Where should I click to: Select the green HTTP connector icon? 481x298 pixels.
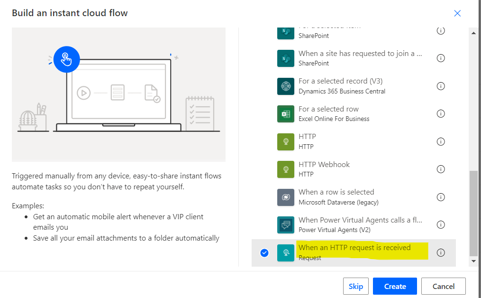pos(286,141)
